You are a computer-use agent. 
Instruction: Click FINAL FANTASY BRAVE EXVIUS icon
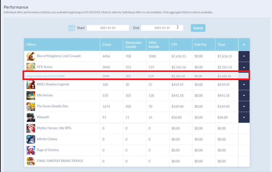click(x=31, y=161)
